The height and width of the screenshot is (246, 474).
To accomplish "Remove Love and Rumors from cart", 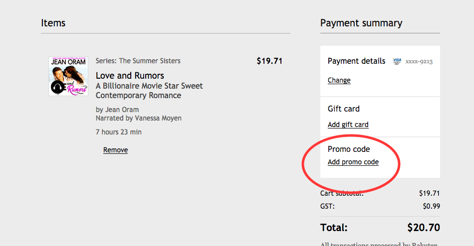I will pyautogui.click(x=115, y=150).
